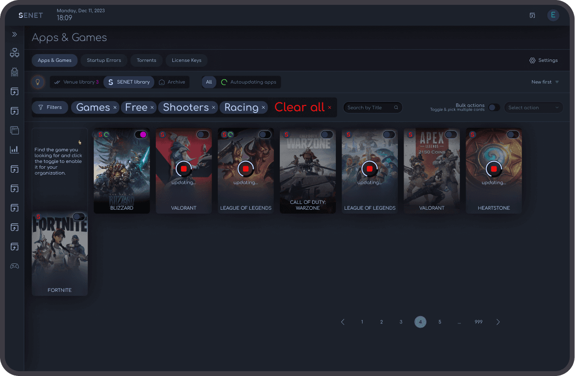Select the Venue library tab
The height and width of the screenshot is (376, 575).
coord(76,82)
